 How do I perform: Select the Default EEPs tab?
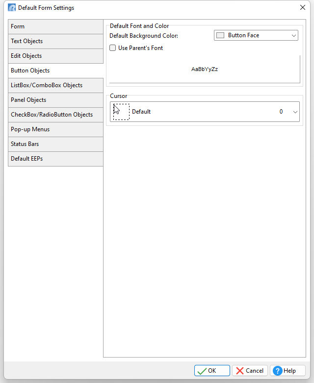point(55,159)
